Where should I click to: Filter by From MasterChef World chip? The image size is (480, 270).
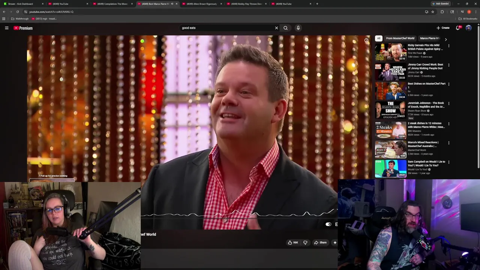[400, 38]
